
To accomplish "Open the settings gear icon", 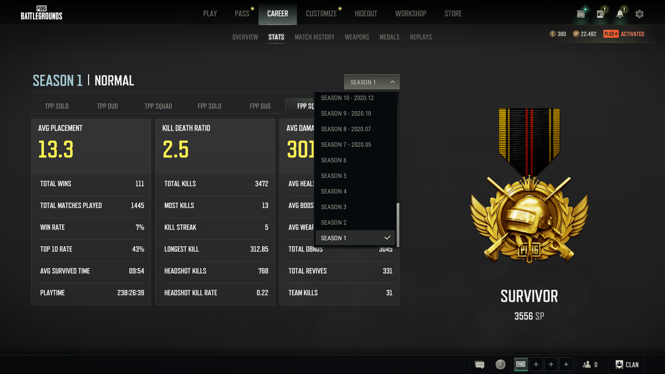I will pos(639,14).
